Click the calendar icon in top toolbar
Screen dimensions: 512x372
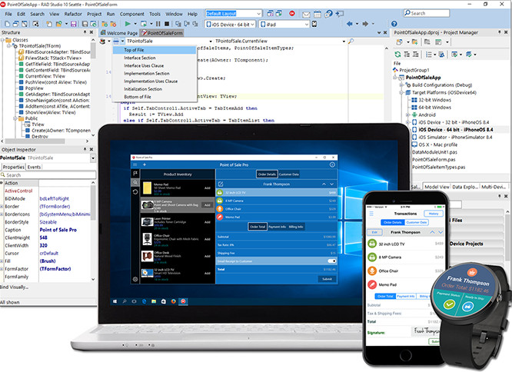(x=318, y=14)
